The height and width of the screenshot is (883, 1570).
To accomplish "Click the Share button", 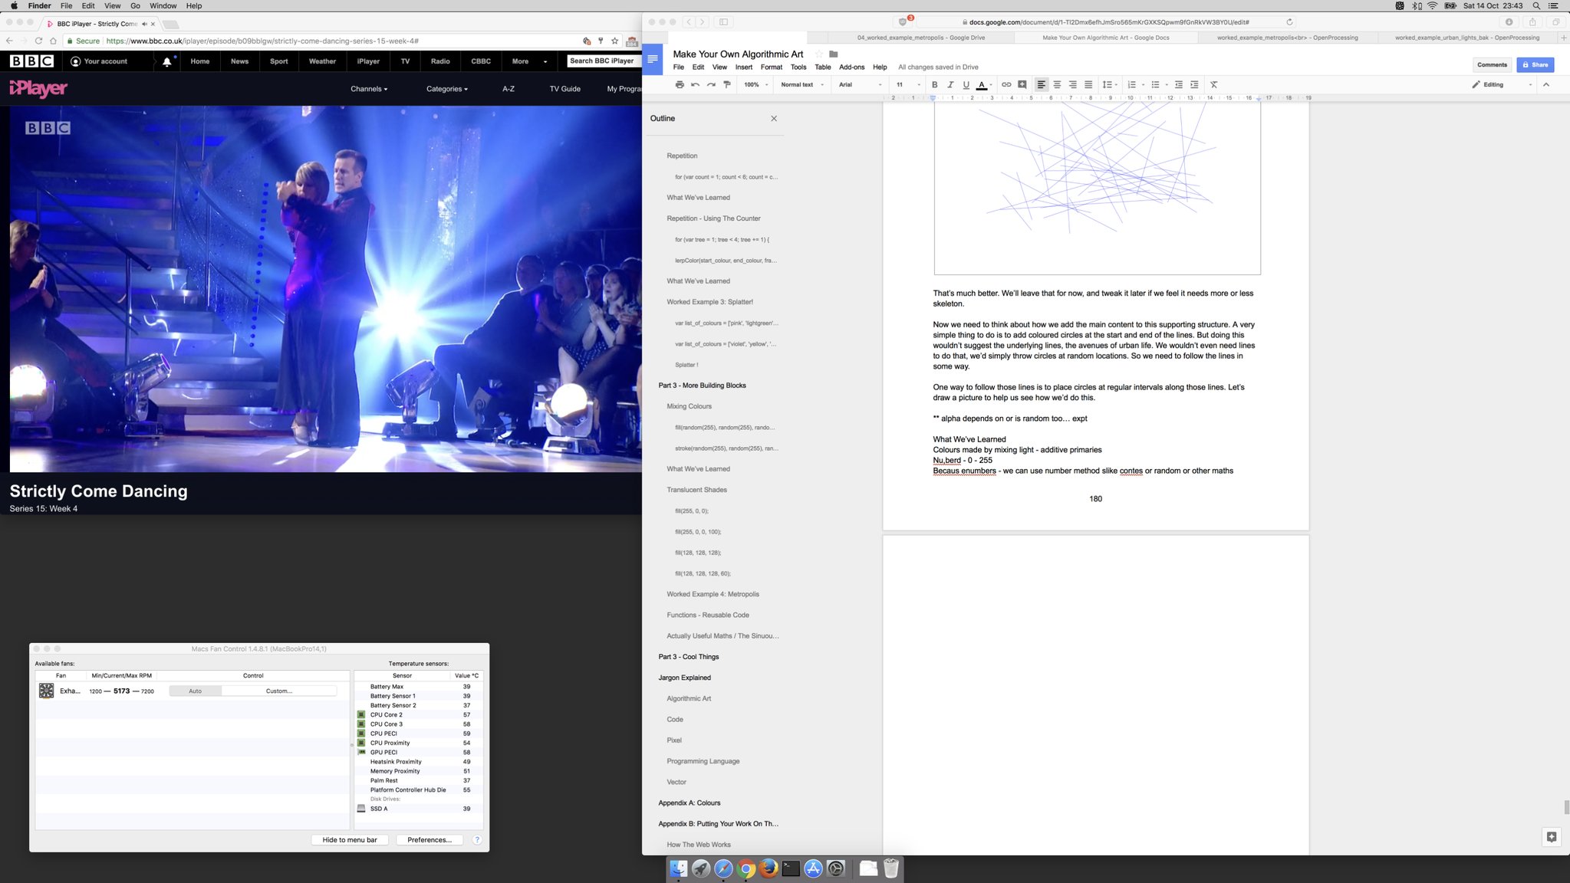I will pyautogui.click(x=1535, y=65).
